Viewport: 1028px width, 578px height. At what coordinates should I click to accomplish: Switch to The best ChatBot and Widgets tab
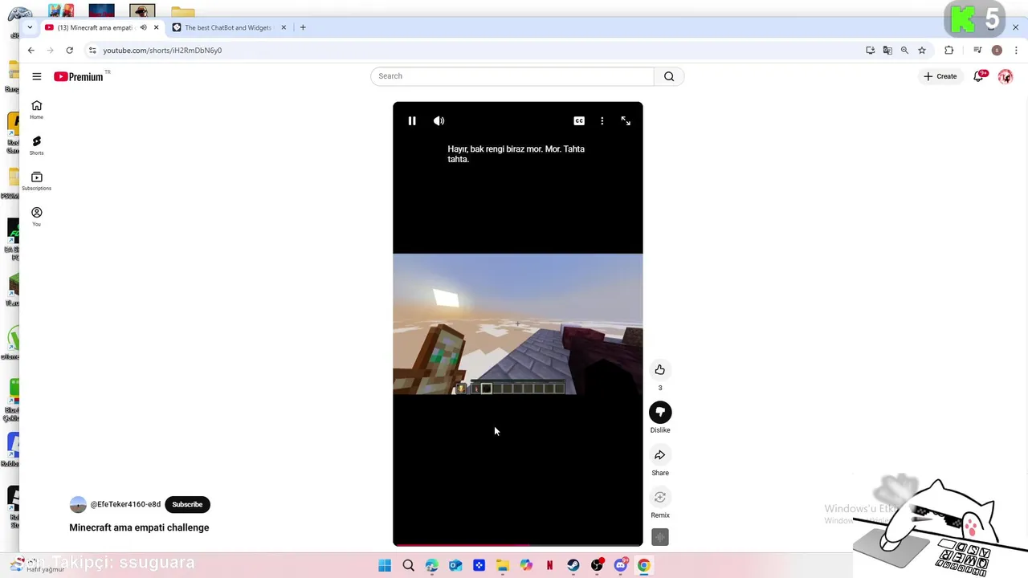click(227, 27)
